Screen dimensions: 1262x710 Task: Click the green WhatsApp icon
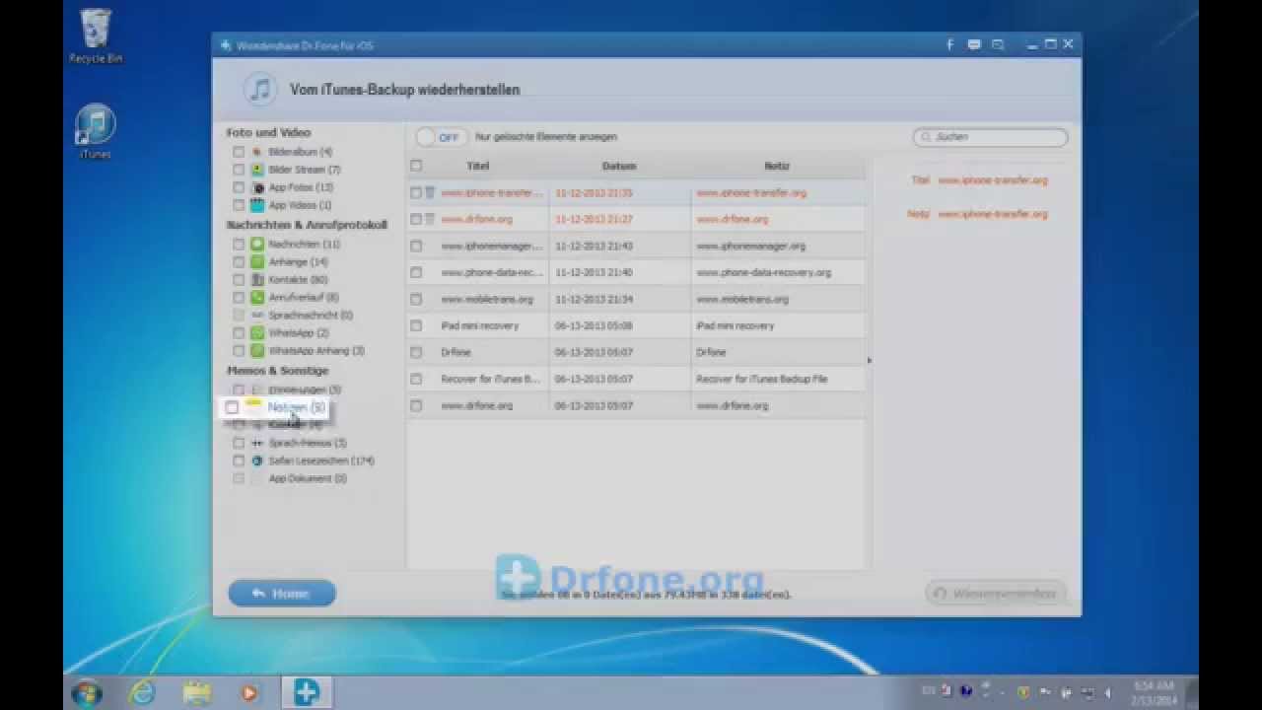coord(257,332)
